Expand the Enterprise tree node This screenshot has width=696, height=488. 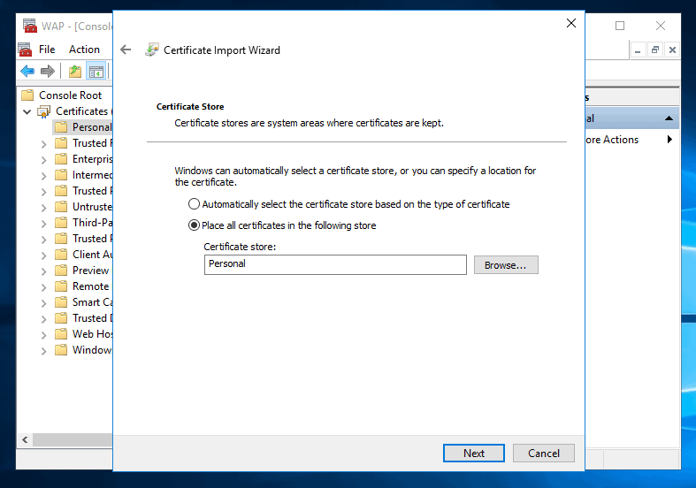coord(43,160)
